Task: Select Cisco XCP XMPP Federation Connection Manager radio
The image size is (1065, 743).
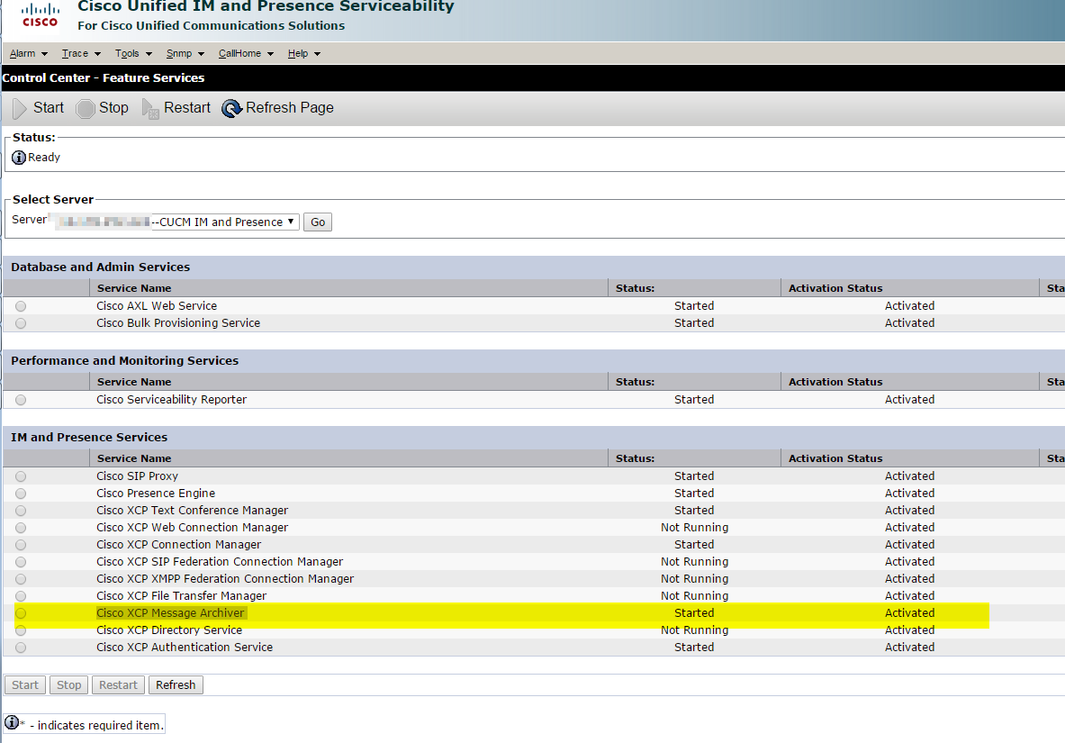Action: click(21, 579)
